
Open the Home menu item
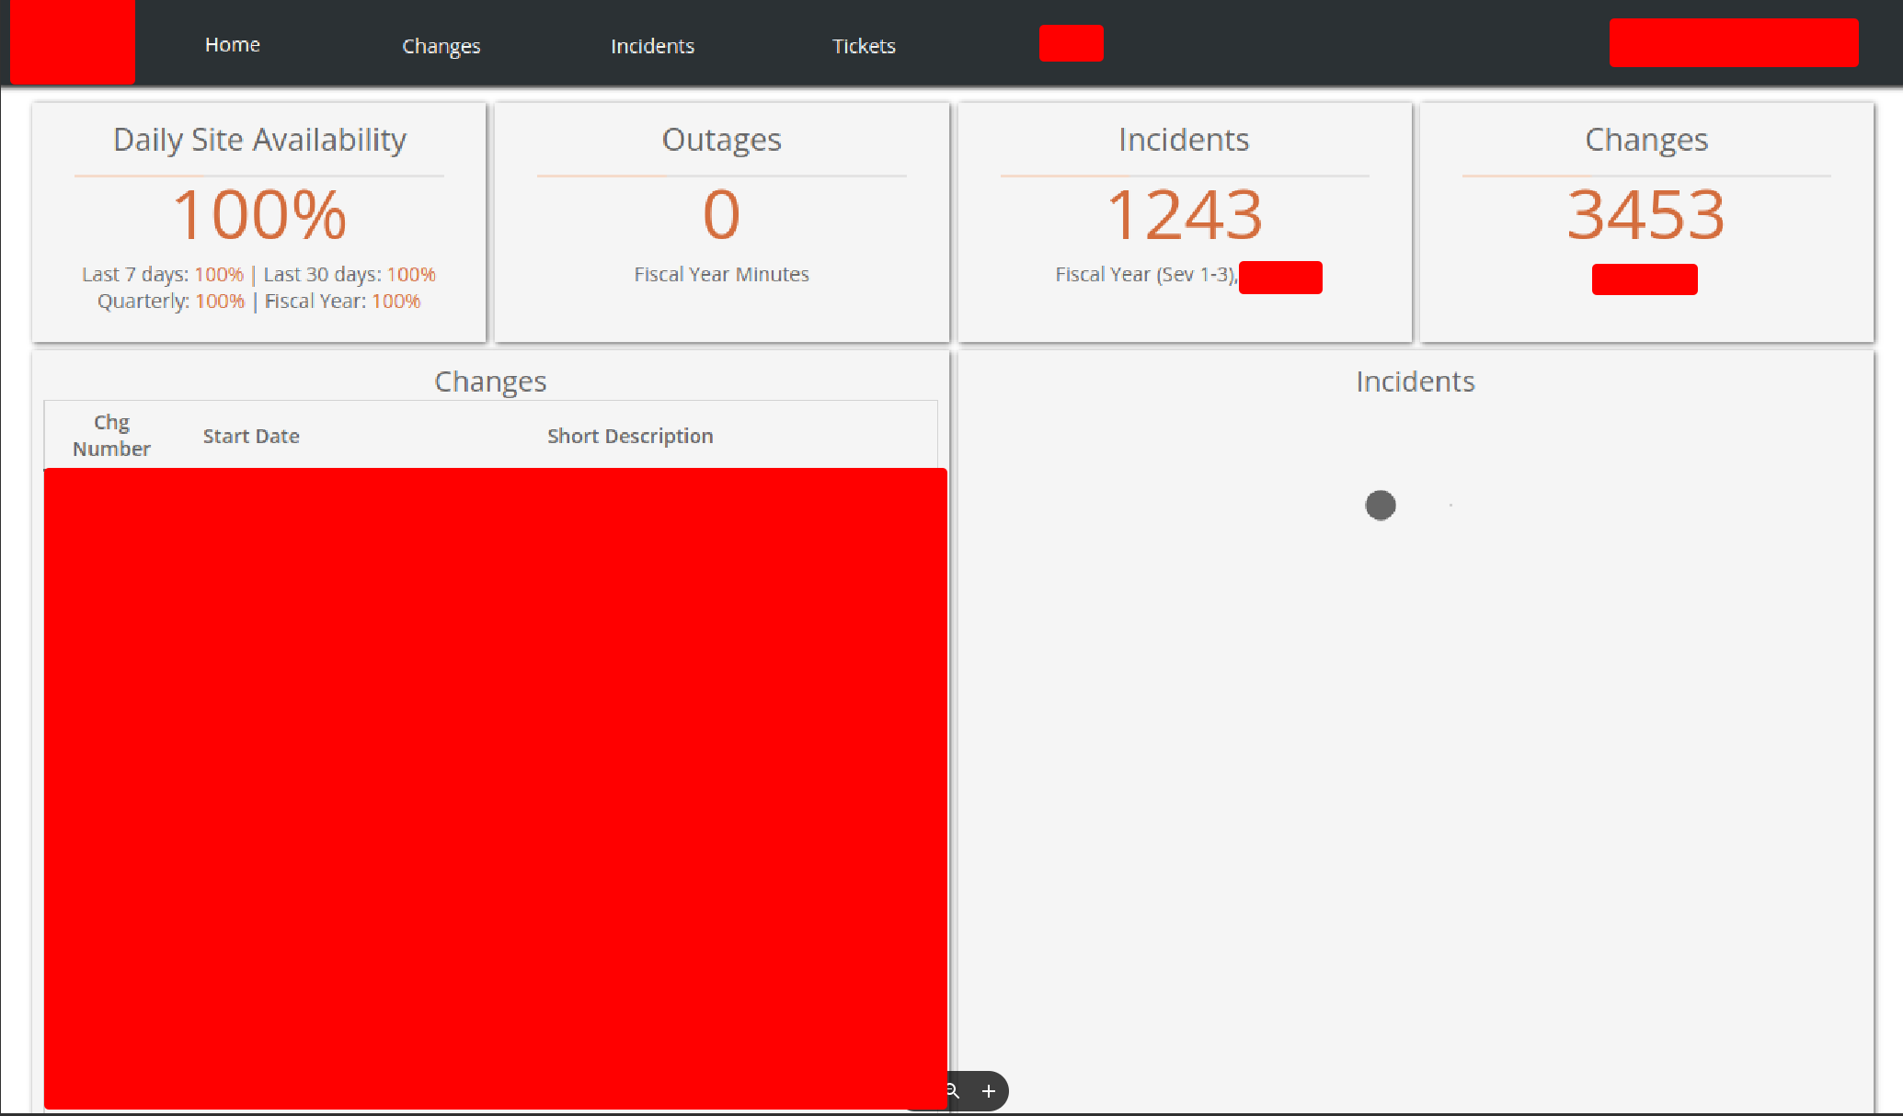[x=232, y=45]
